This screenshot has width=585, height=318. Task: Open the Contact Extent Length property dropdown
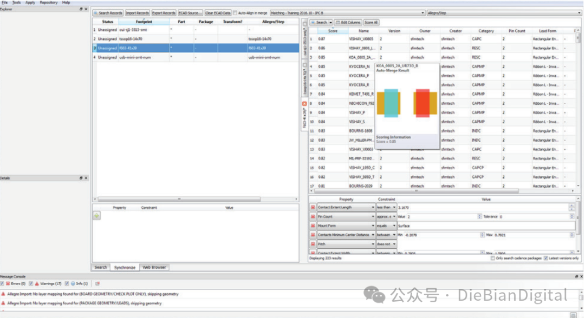[346, 208]
